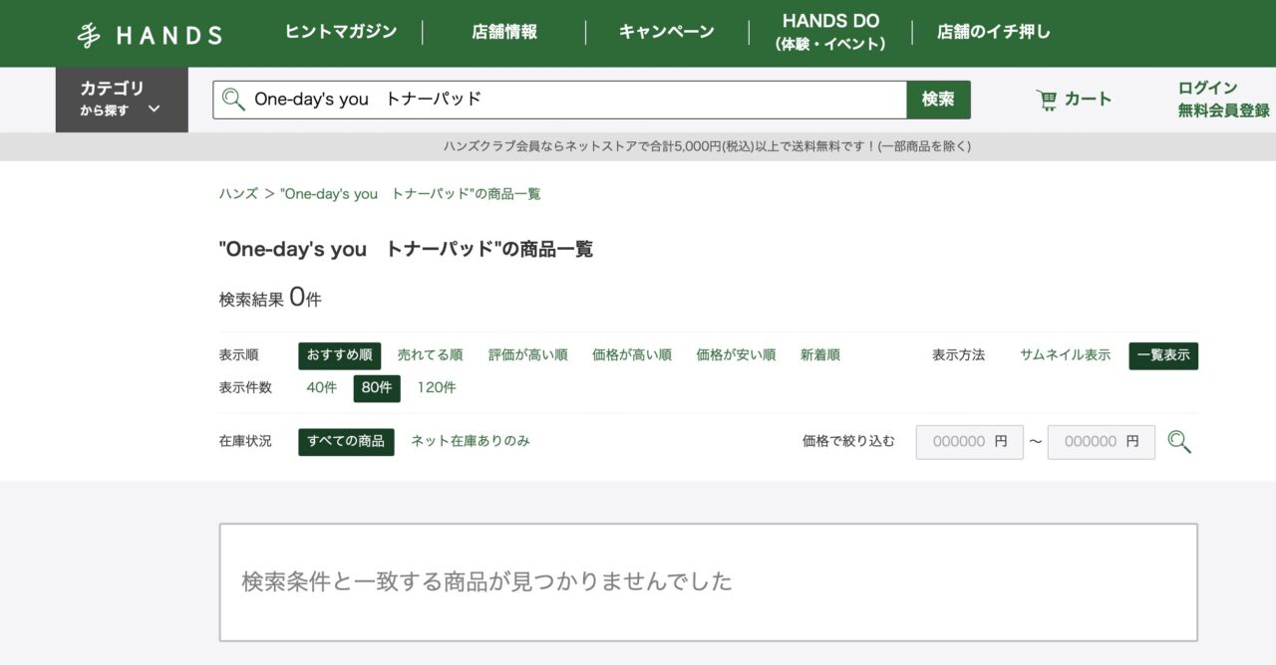Switch to 一覧表示 view
Image resolution: width=1276 pixels, height=665 pixels.
[1163, 355]
